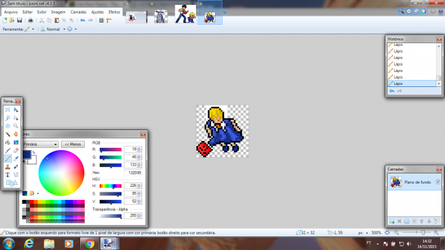Select the Clone Stamp tool
This screenshot has width=445, height=250.
(8, 166)
